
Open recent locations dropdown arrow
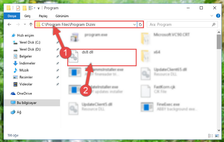[x=25, y=24]
